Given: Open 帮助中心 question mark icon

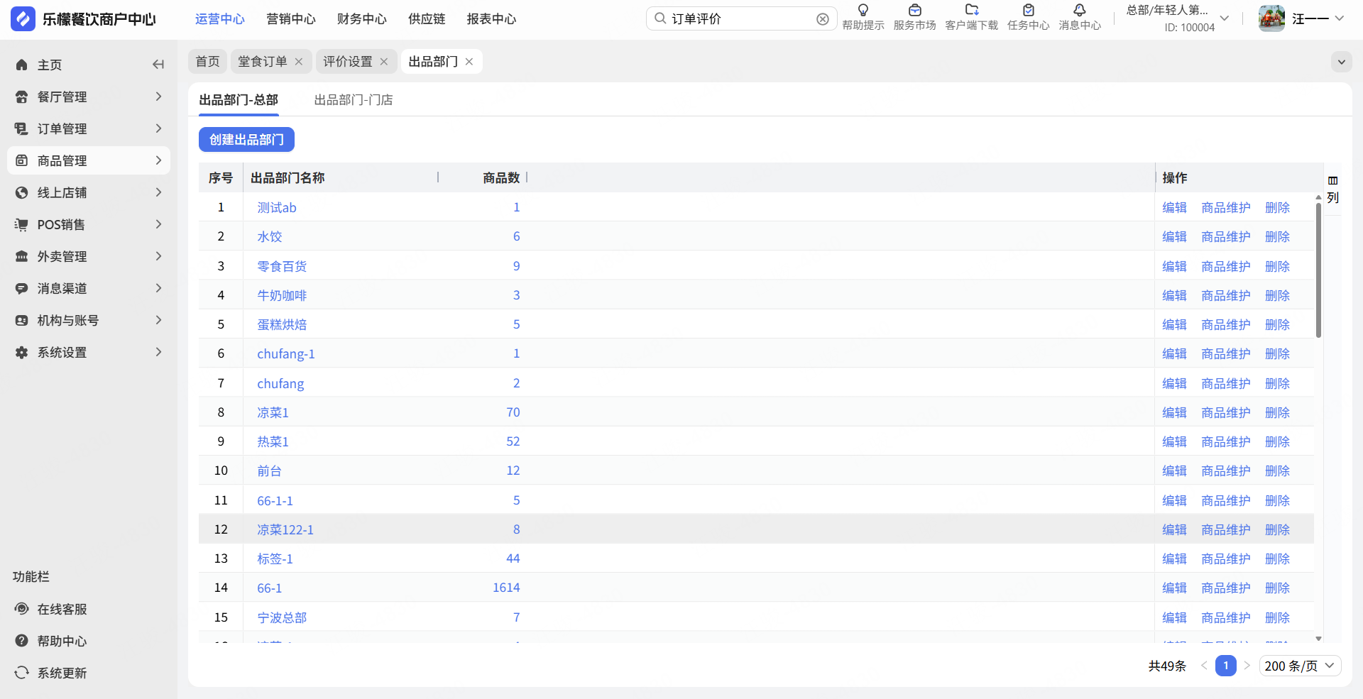Looking at the screenshot, I should [22, 641].
